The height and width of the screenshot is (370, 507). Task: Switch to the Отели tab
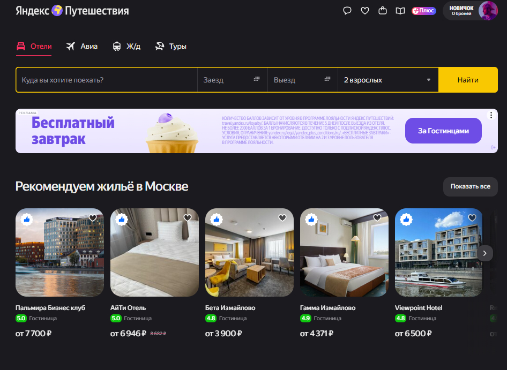click(x=34, y=46)
